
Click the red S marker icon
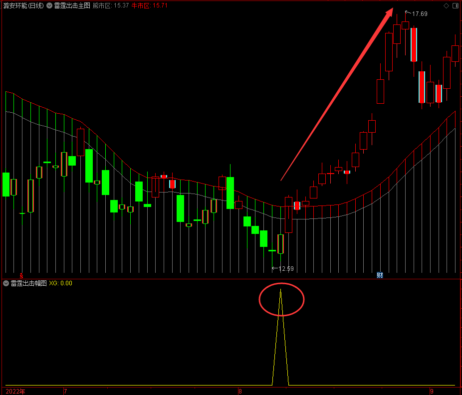(x=21, y=276)
